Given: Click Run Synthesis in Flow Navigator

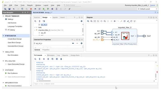Looking at the screenshot, I should point(13,73).
